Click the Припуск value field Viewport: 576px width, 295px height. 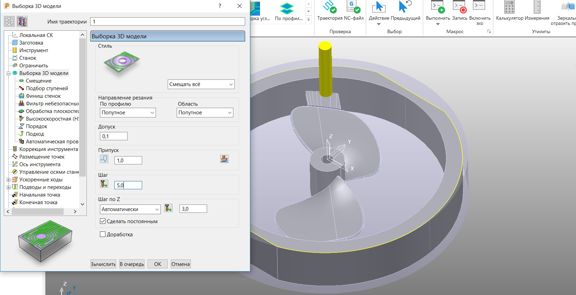(128, 160)
